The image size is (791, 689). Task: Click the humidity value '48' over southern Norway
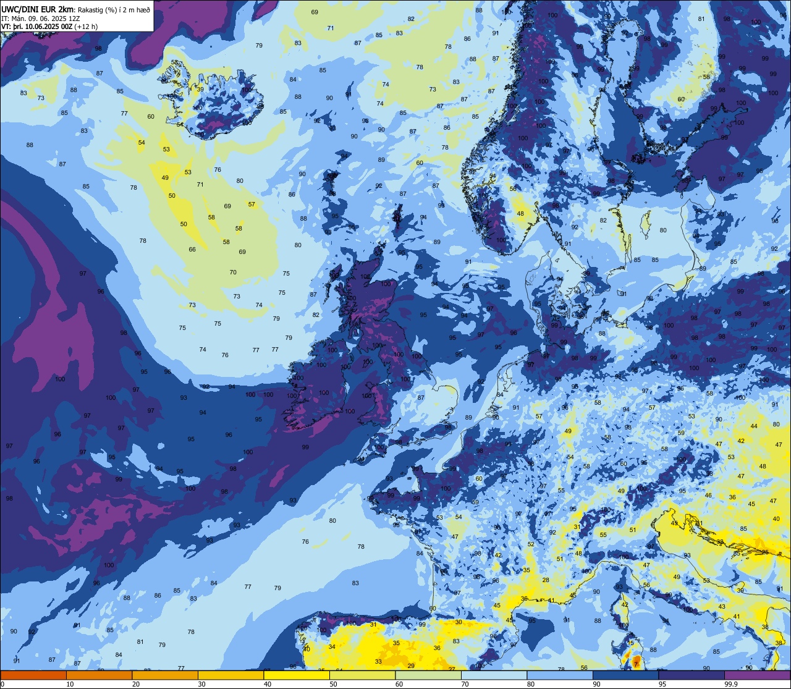(x=520, y=214)
